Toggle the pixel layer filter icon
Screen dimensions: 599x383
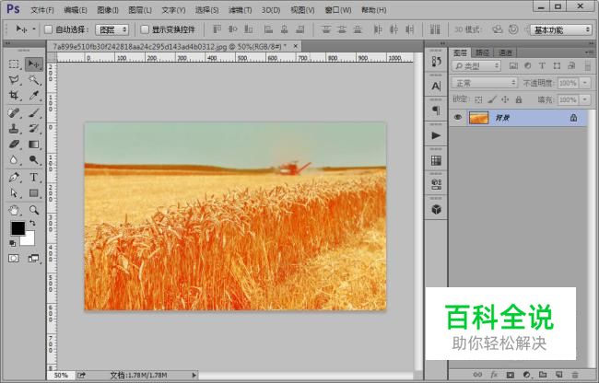513,66
